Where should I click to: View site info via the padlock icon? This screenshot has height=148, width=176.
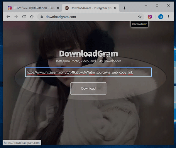click(42, 17)
